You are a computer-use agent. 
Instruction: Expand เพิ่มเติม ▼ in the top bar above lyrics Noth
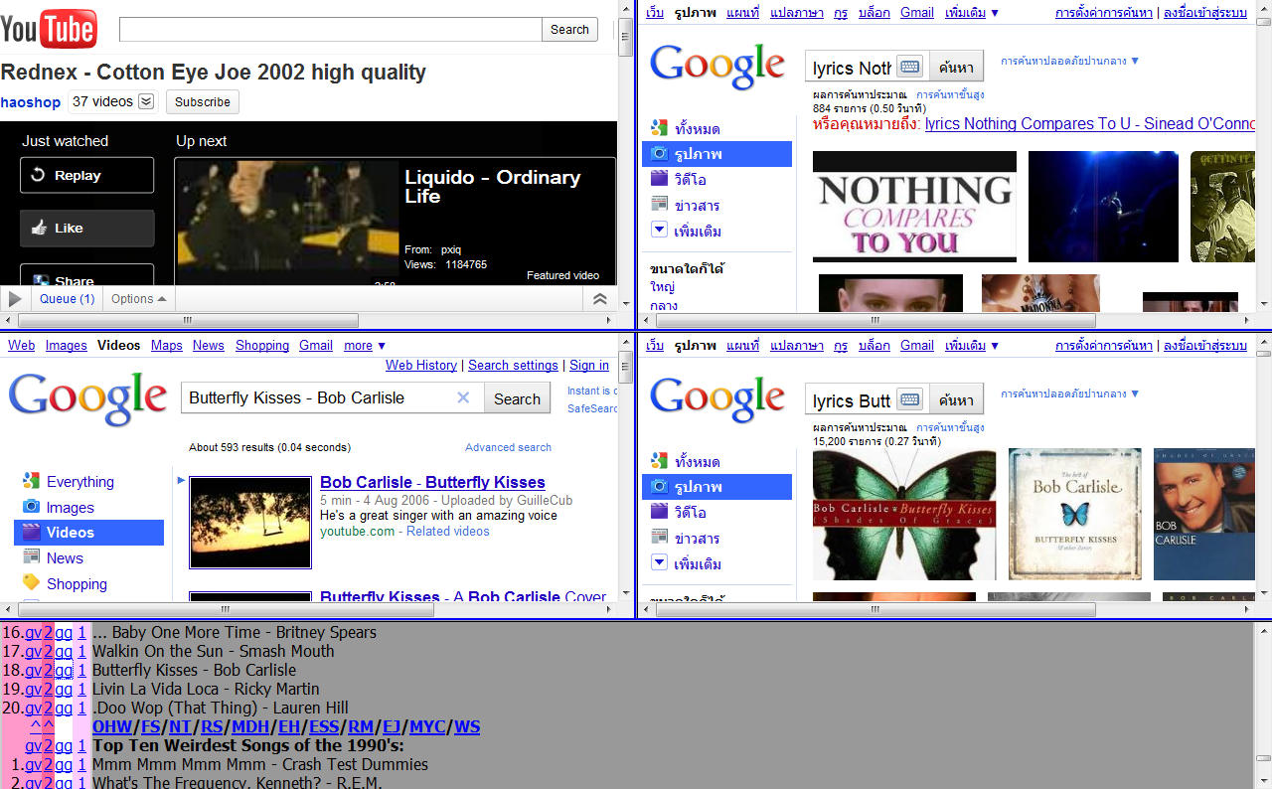pos(972,12)
